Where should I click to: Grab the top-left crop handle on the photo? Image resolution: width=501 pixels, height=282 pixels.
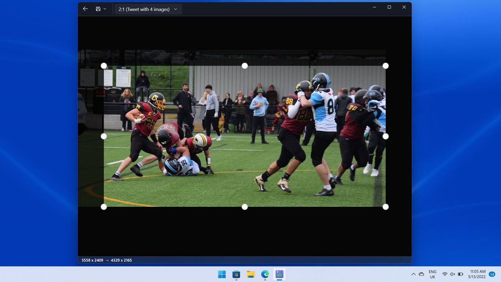click(103, 65)
